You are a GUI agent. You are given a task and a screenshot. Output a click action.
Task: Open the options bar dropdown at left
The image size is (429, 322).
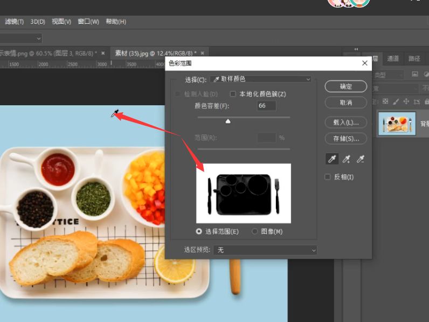[x=20, y=38]
